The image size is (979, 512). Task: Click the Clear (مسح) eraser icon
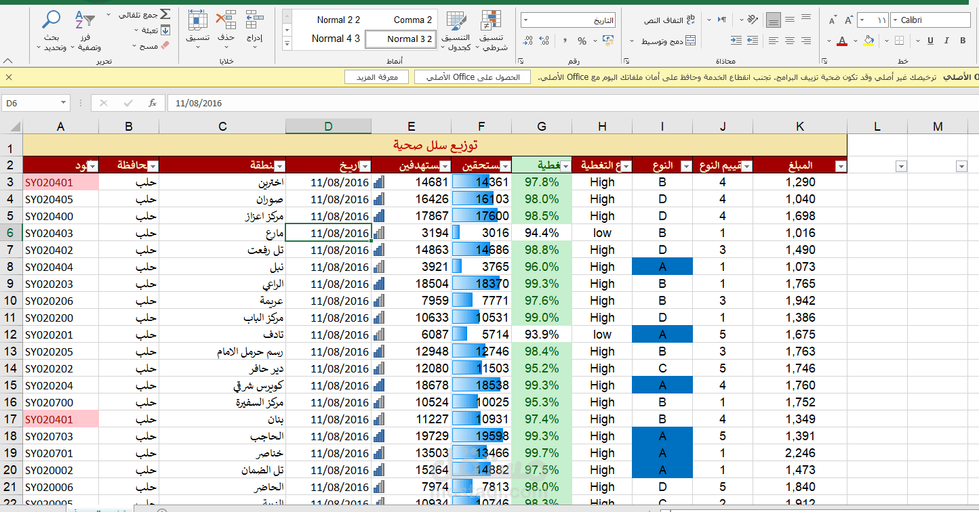coord(165,45)
